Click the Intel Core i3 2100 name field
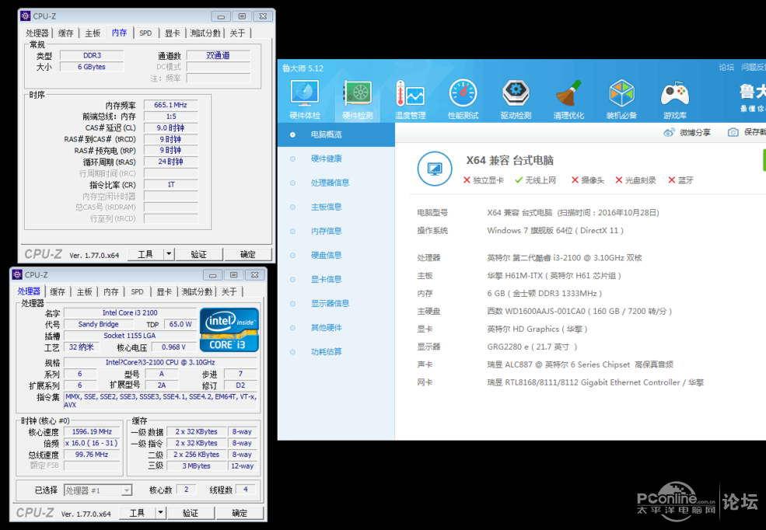Image resolution: width=766 pixels, height=530 pixels. 130,313
